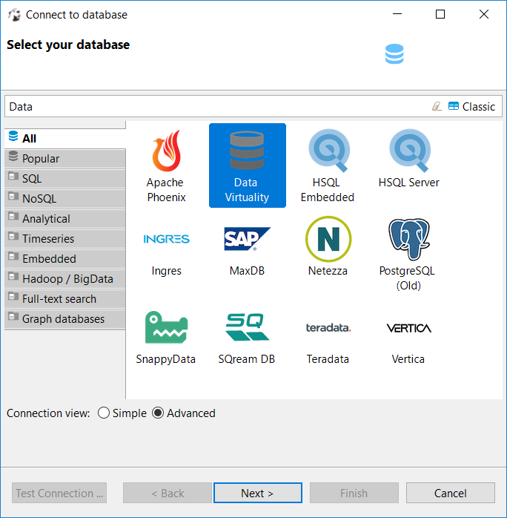Select the Netezza database icon
The width and height of the screenshot is (507, 518).
(x=328, y=239)
